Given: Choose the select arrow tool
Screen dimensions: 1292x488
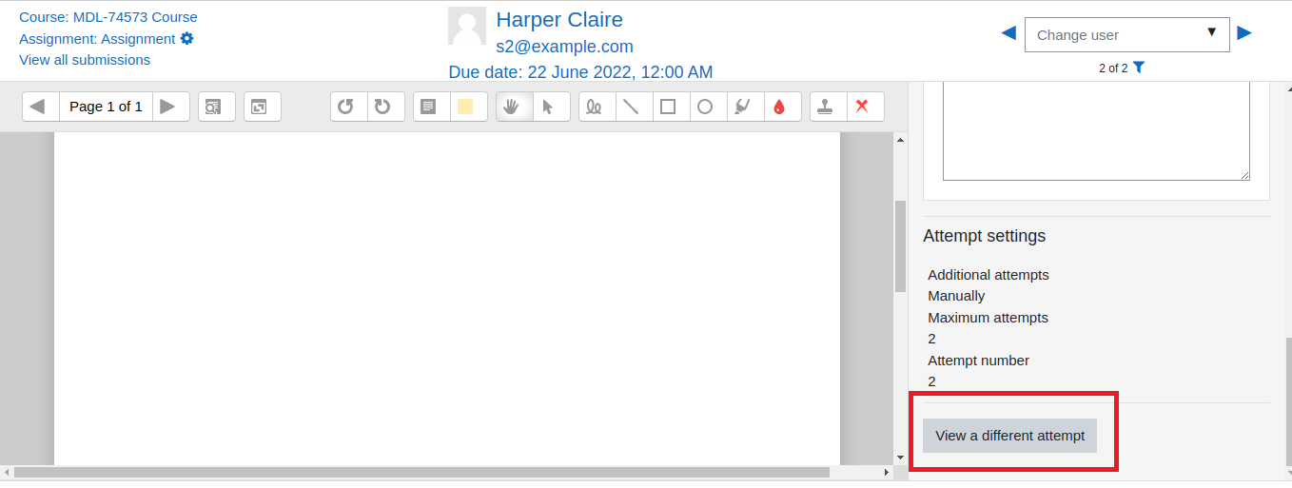Looking at the screenshot, I should coord(551,107).
